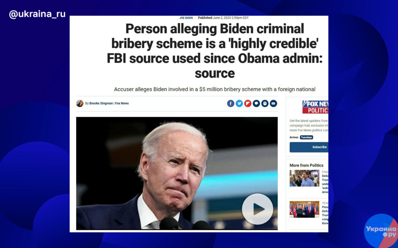
Task: Open the Fox News byline link
Action: (122, 104)
